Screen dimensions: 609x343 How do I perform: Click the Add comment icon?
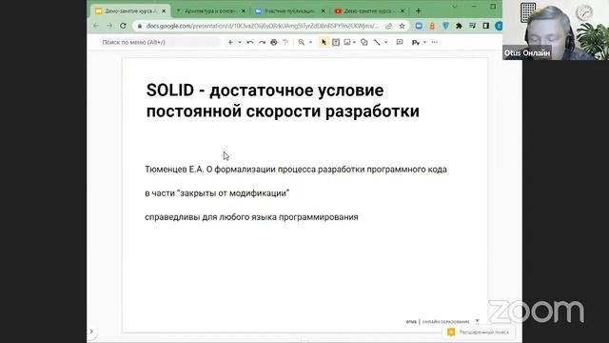(400, 42)
